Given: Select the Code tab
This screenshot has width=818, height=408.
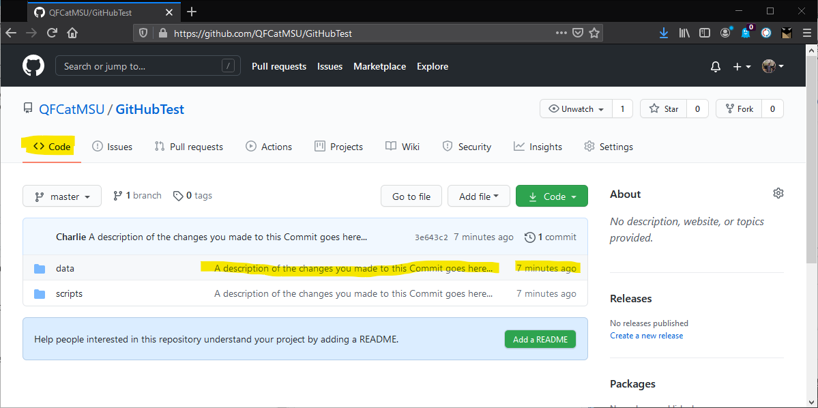Looking at the screenshot, I should point(52,147).
